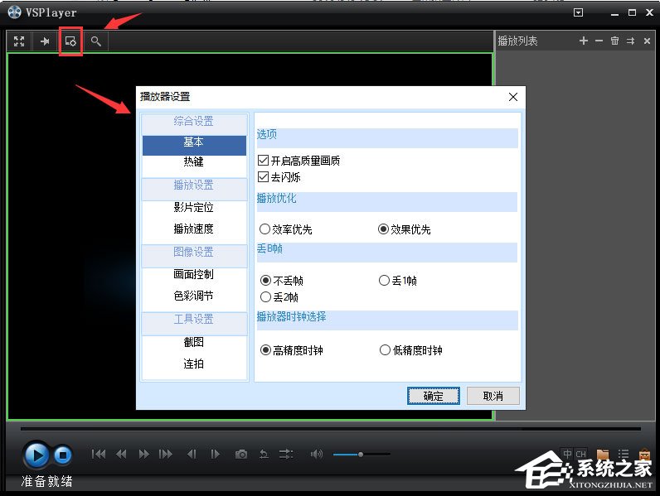Image resolution: width=660 pixels, height=496 pixels.
Task: Click the fullscreen icon in toolbar
Action: (19, 41)
